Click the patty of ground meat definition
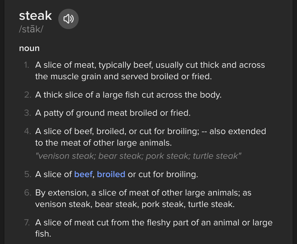297x244 pixels. pos(113,113)
